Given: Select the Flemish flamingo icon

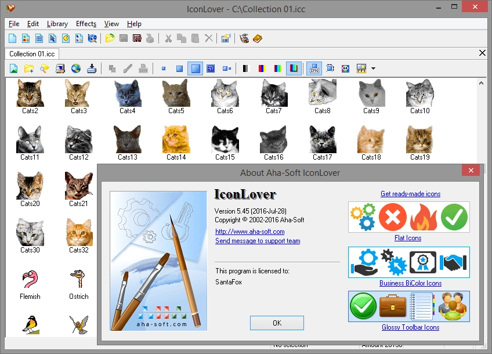Looking at the screenshot, I should pos(30,284).
